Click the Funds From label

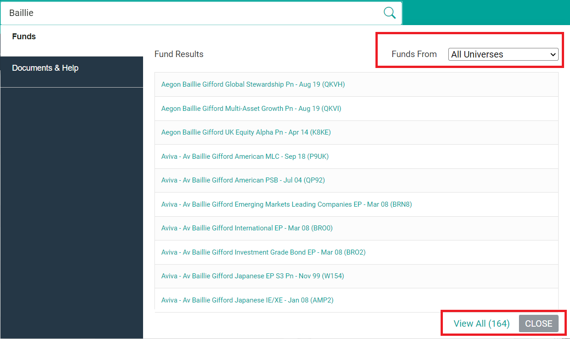pyautogui.click(x=414, y=54)
